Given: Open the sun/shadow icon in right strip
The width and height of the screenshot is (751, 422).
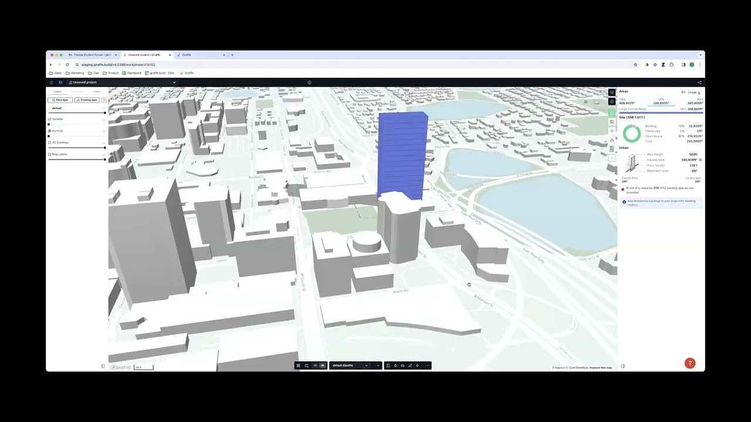Looking at the screenshot, I should [x=612, y=131].
